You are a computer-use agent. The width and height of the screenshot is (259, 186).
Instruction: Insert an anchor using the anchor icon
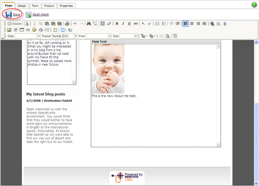pos(225,24)
